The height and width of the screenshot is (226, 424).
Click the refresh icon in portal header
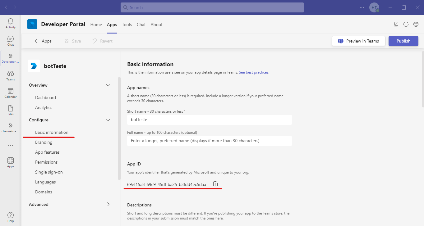click(x=406, y=24)
